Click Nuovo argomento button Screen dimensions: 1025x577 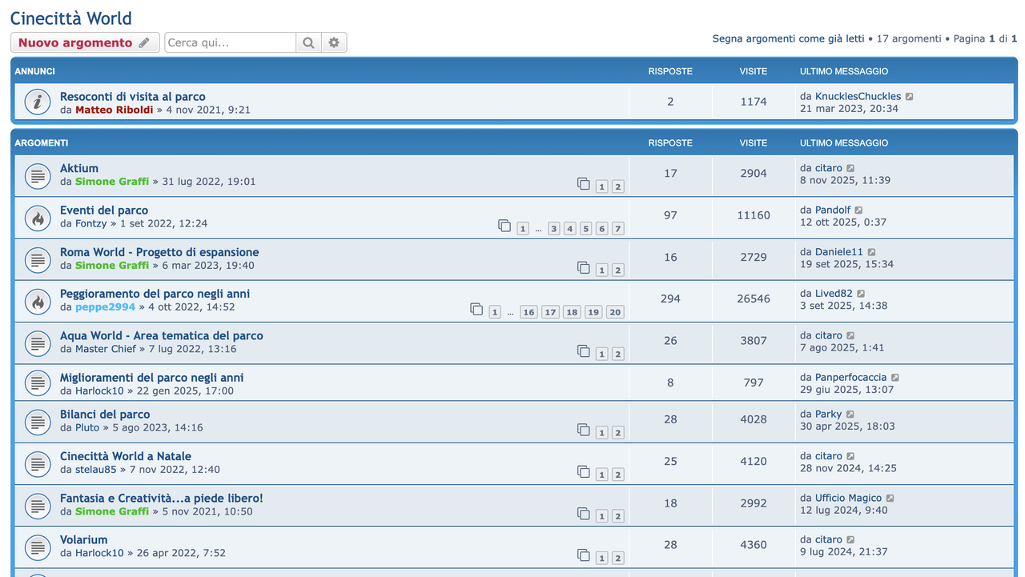pos(85,42)
